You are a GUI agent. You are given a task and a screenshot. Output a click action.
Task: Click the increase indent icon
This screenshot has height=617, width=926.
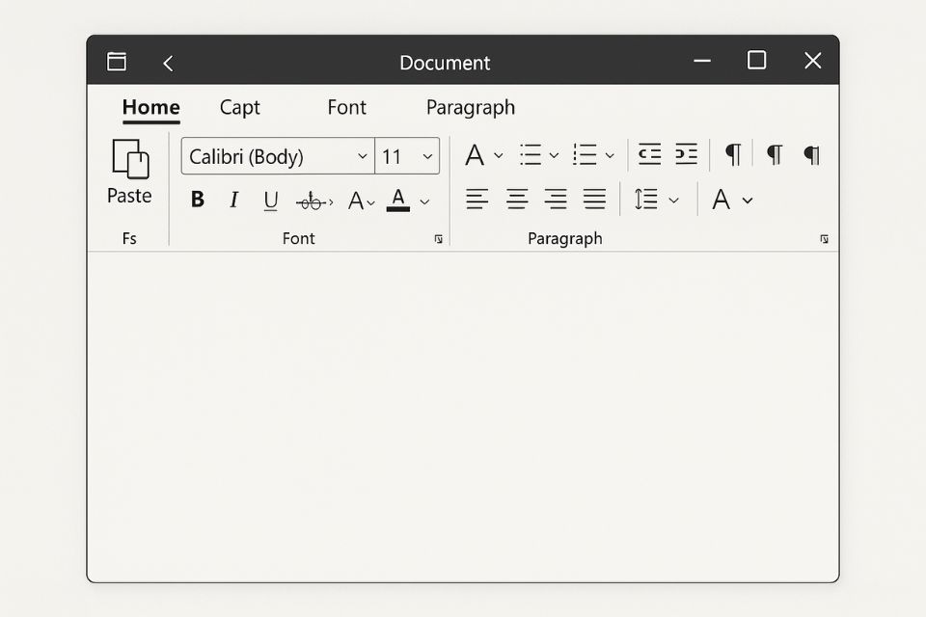pyautogui.click(x=686, y=154)
